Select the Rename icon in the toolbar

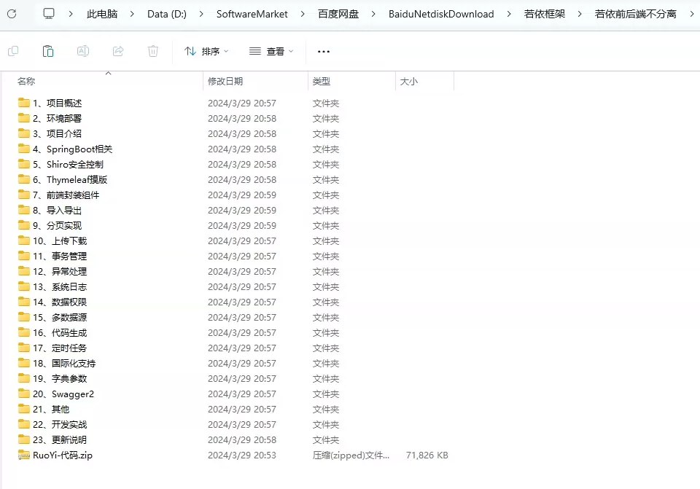tap(83, 51)
